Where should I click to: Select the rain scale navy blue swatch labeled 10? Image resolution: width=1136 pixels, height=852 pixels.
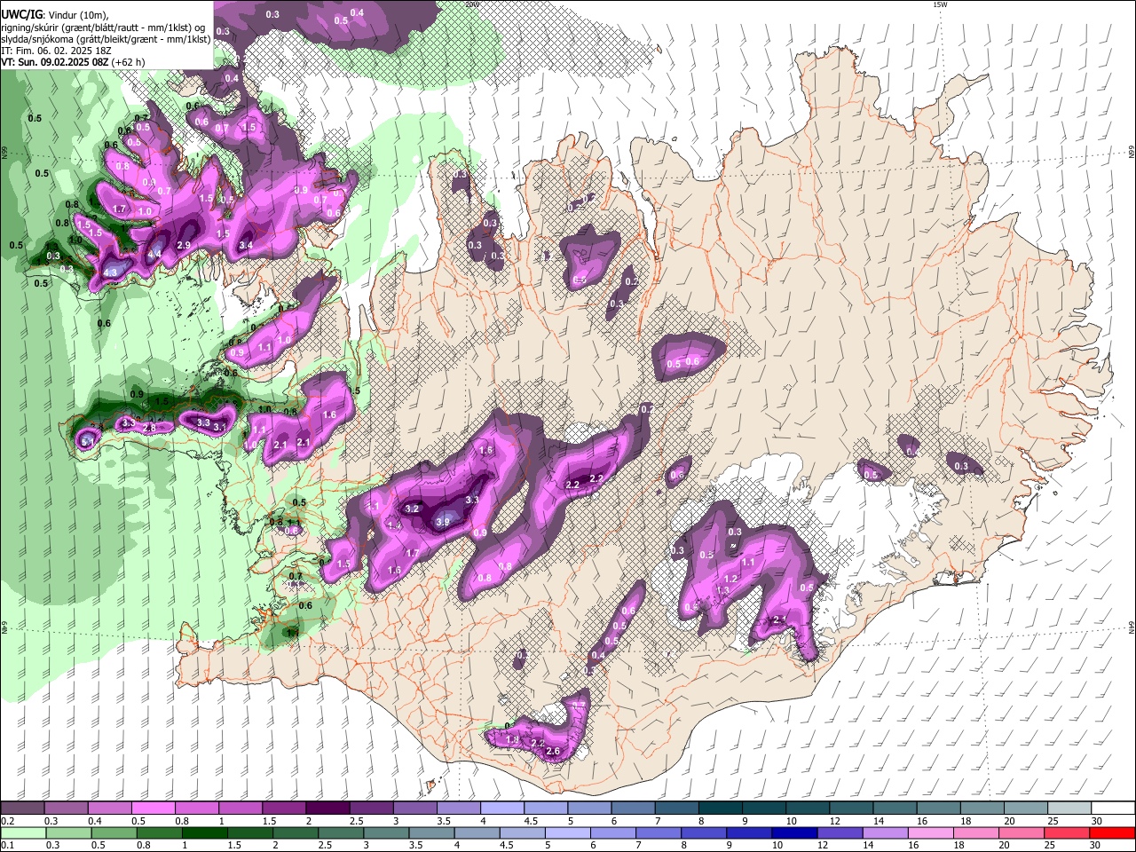pyautogui.click(x=795, y=832)
